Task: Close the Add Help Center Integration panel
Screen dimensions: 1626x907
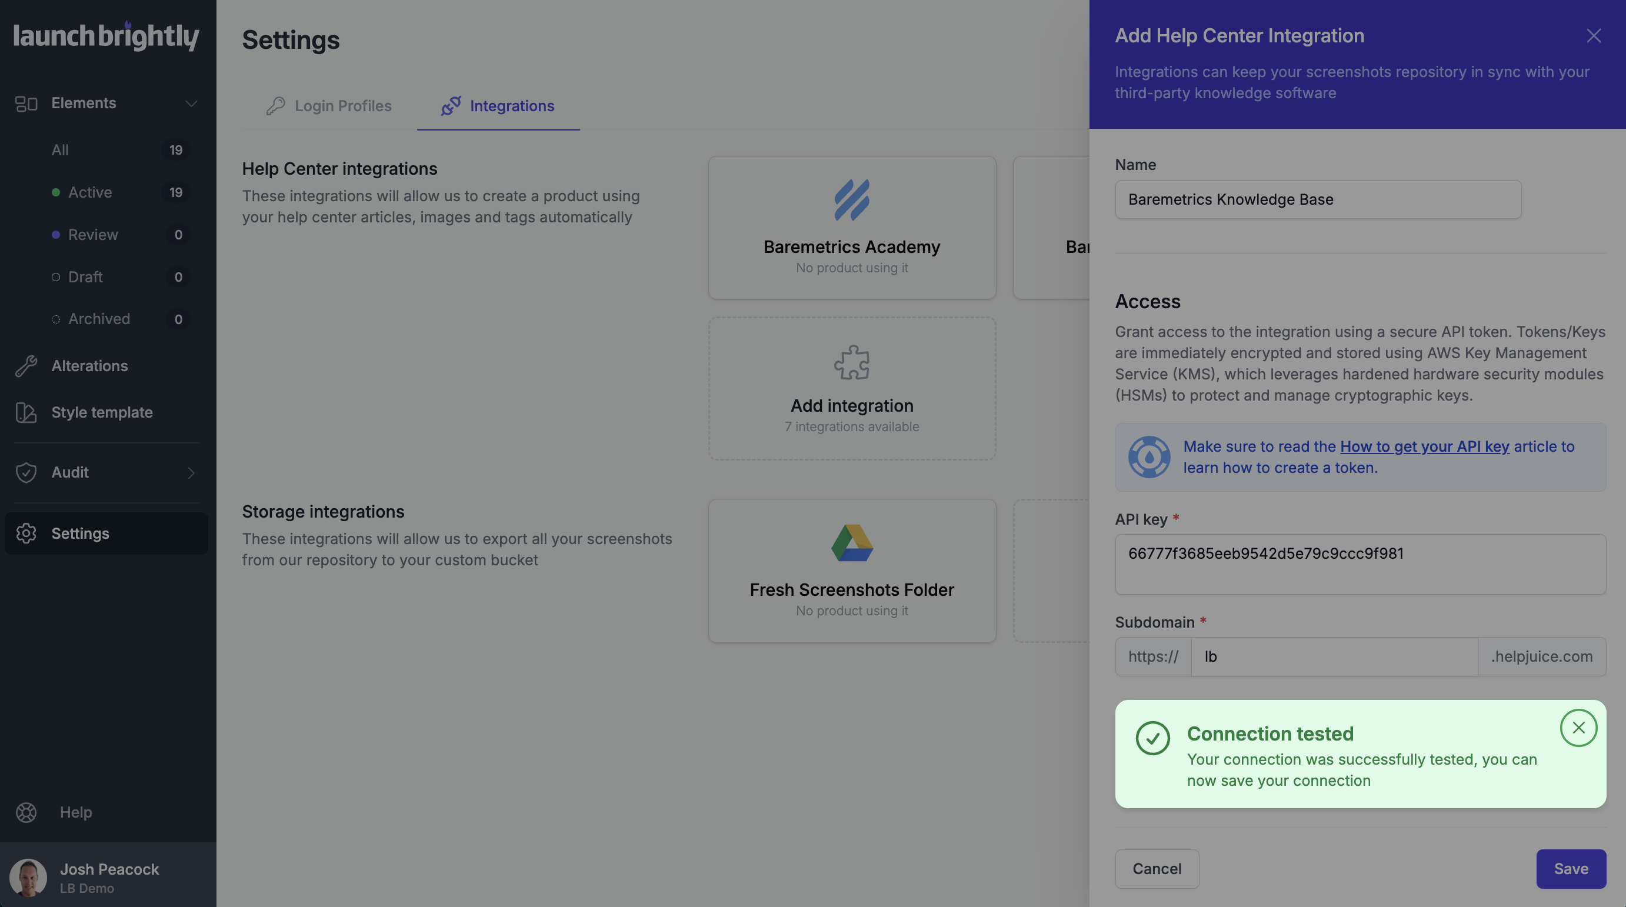Action: [x=1593, y=35]
